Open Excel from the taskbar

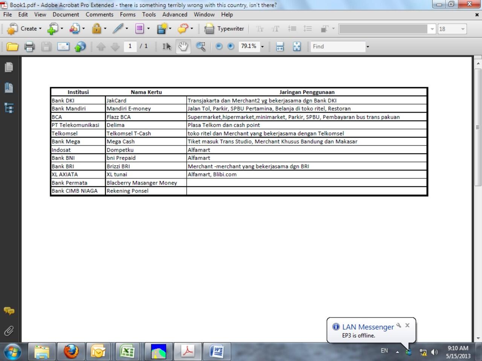pos(127,352)
